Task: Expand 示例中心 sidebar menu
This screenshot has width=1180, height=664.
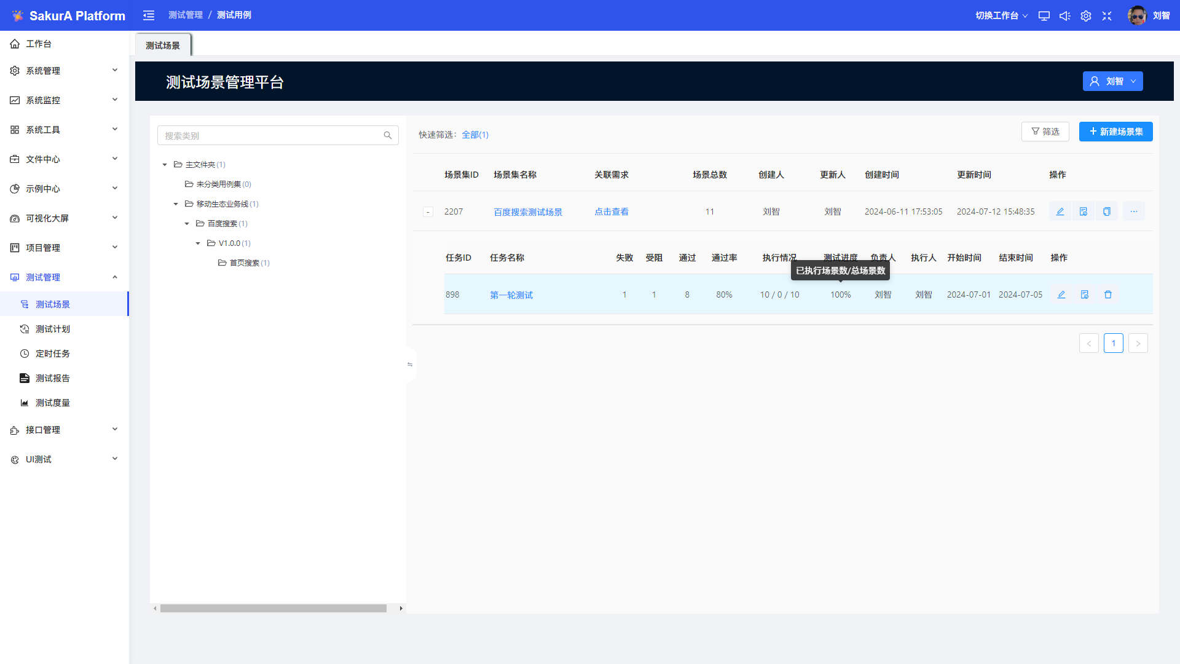Action: [65, 189]
